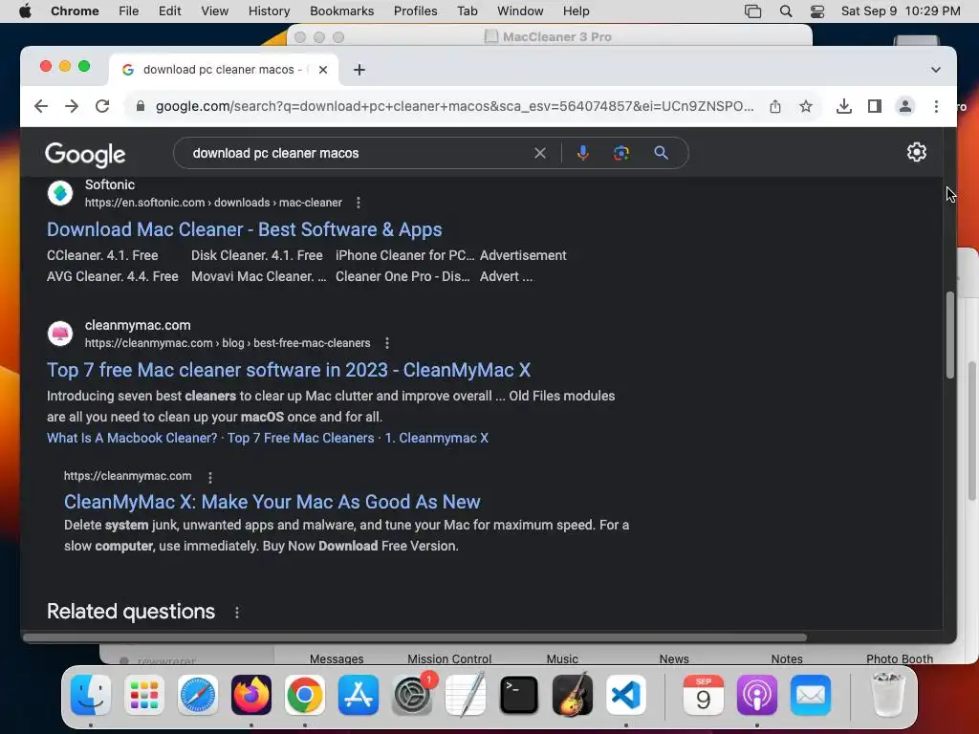
Task: Open cleanmymac.com blog result options menu
Action: tap(387, 343)
